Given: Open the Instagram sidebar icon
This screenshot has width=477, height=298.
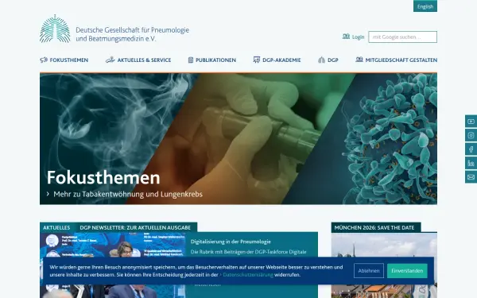Looking at the screenshot, I should pos(471,135).
